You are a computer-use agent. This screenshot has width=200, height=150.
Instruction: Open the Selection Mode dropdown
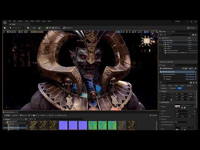pos(16,28)
